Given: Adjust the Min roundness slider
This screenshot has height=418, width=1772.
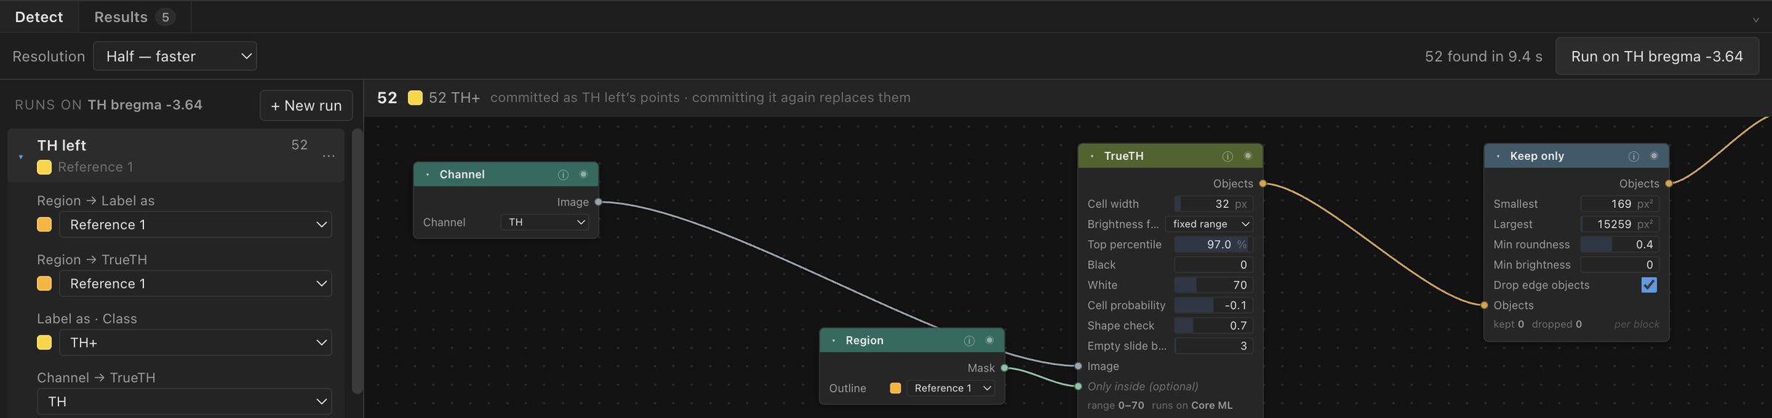Looking at the screenshot, I should (x=1620, y=245).
